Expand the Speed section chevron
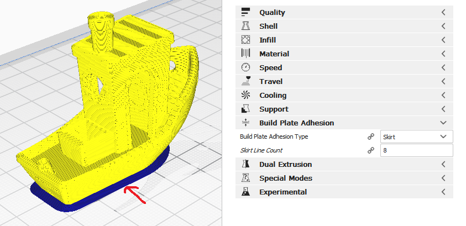This screenshot has height=226, width=466. coord(443,67)
